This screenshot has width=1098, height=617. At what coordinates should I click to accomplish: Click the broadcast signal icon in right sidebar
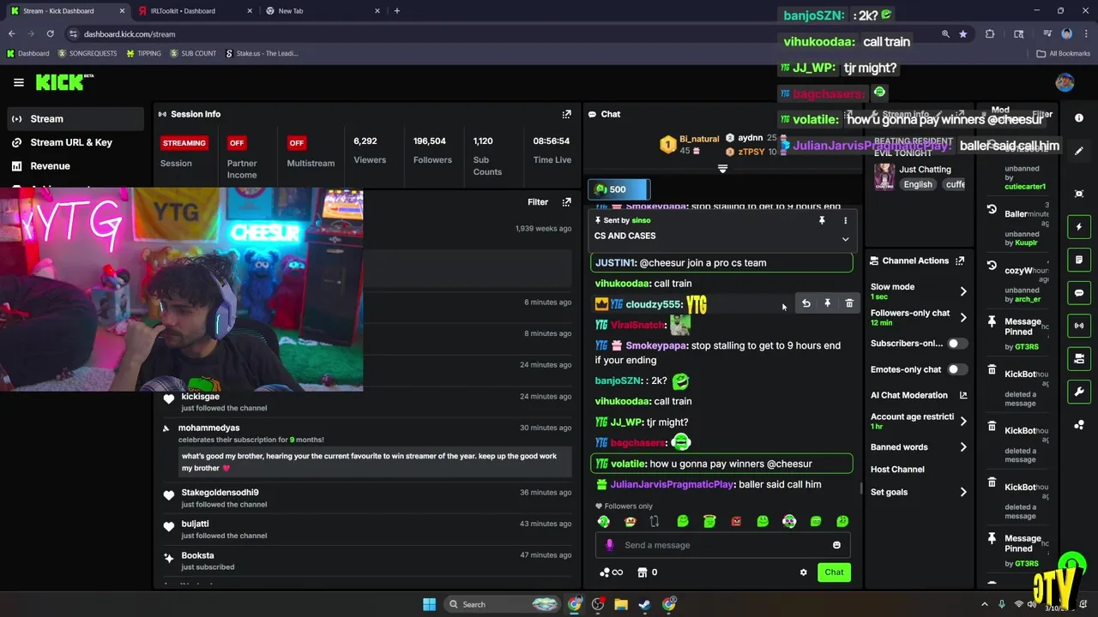[x=1079, y=326]
